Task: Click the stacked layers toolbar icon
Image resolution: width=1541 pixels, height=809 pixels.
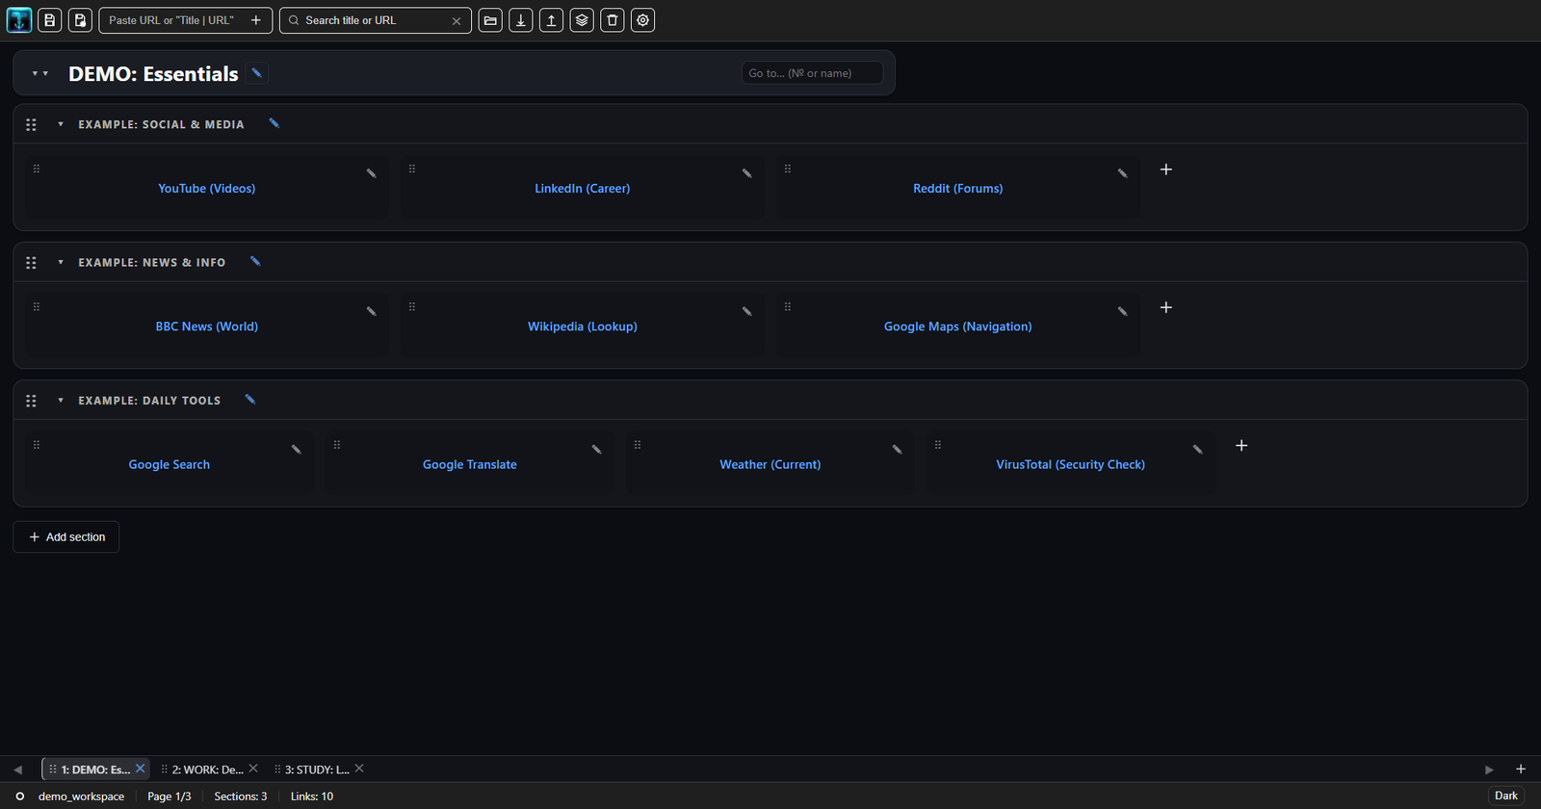Action: point(582,20)
